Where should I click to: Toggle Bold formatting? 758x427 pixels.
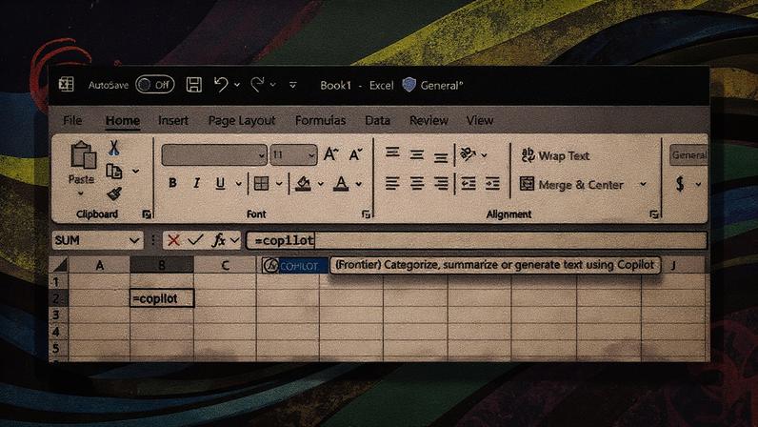(x=172, y=183)
